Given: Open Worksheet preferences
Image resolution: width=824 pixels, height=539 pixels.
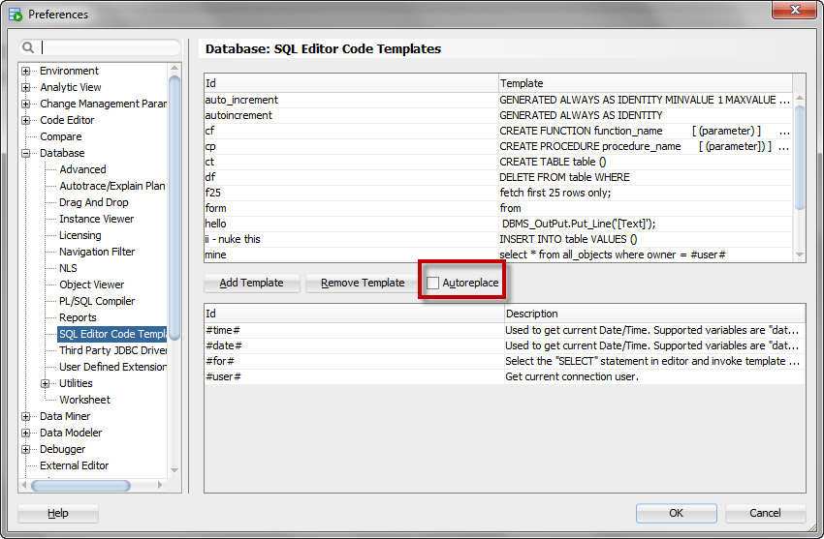Looking at the screenshot, I should 84,400.
